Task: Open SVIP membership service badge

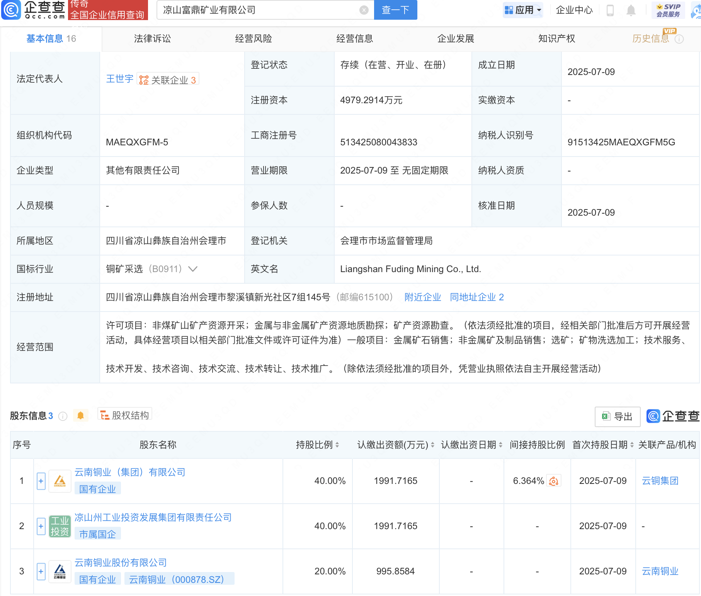Action: (668, 10)
